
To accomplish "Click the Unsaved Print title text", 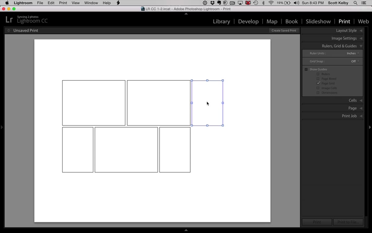I will 26,30.
